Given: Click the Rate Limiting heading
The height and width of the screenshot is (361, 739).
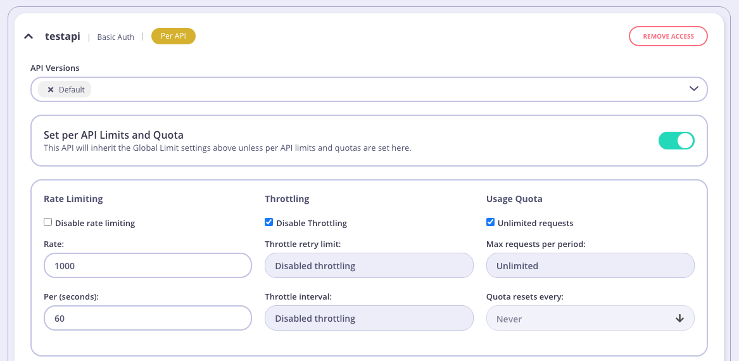Looking at the screenshot, I should point(73,199).
